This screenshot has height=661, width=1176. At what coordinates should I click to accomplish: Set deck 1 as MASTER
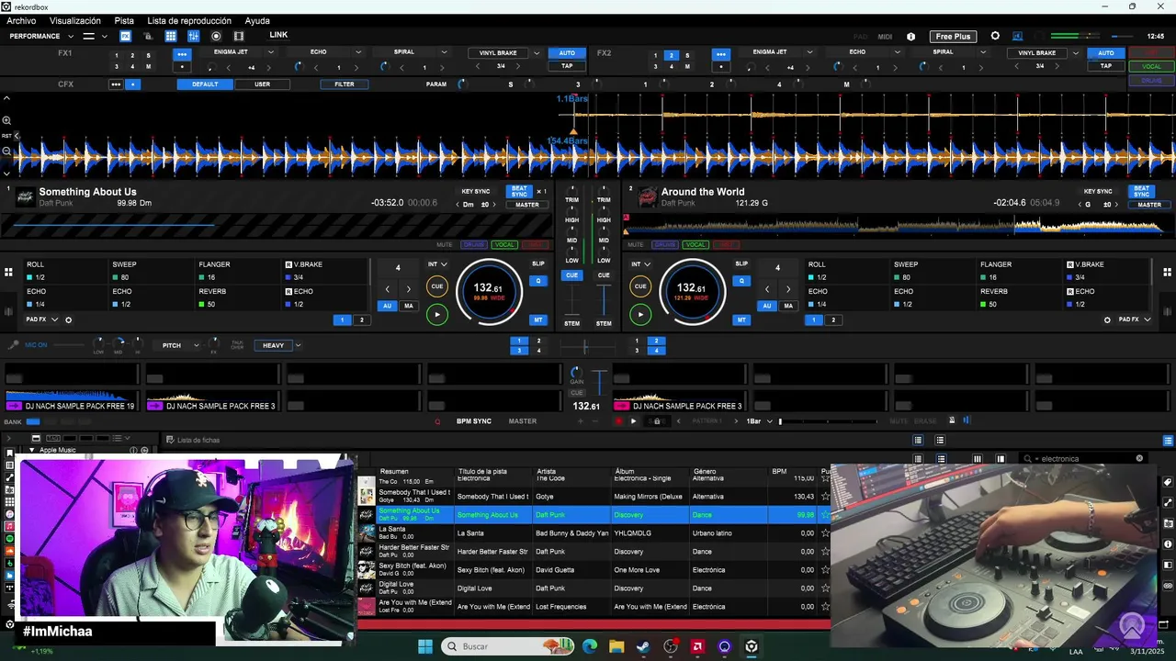(527, 205)
